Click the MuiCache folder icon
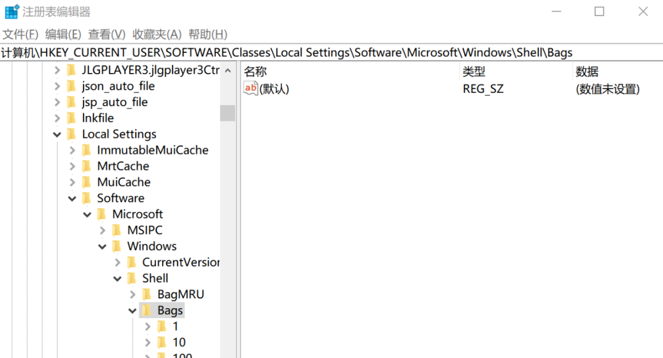 [x=87, y=182]
